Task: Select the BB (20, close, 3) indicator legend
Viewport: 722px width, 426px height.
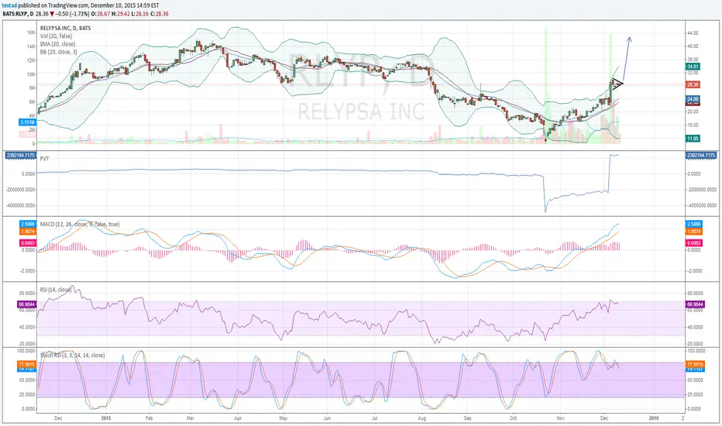Action: pyautogui.click(x=58, y=52)
